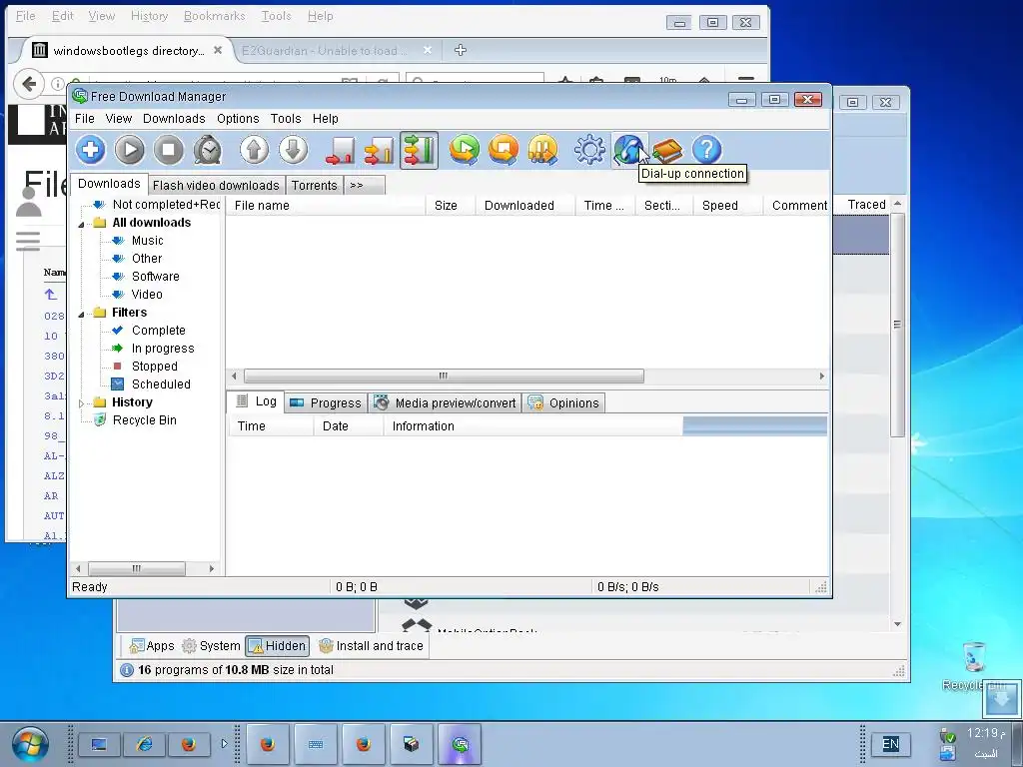Select Not completed+Recent tree item
Screen dimensions: 1023x767
167,205
